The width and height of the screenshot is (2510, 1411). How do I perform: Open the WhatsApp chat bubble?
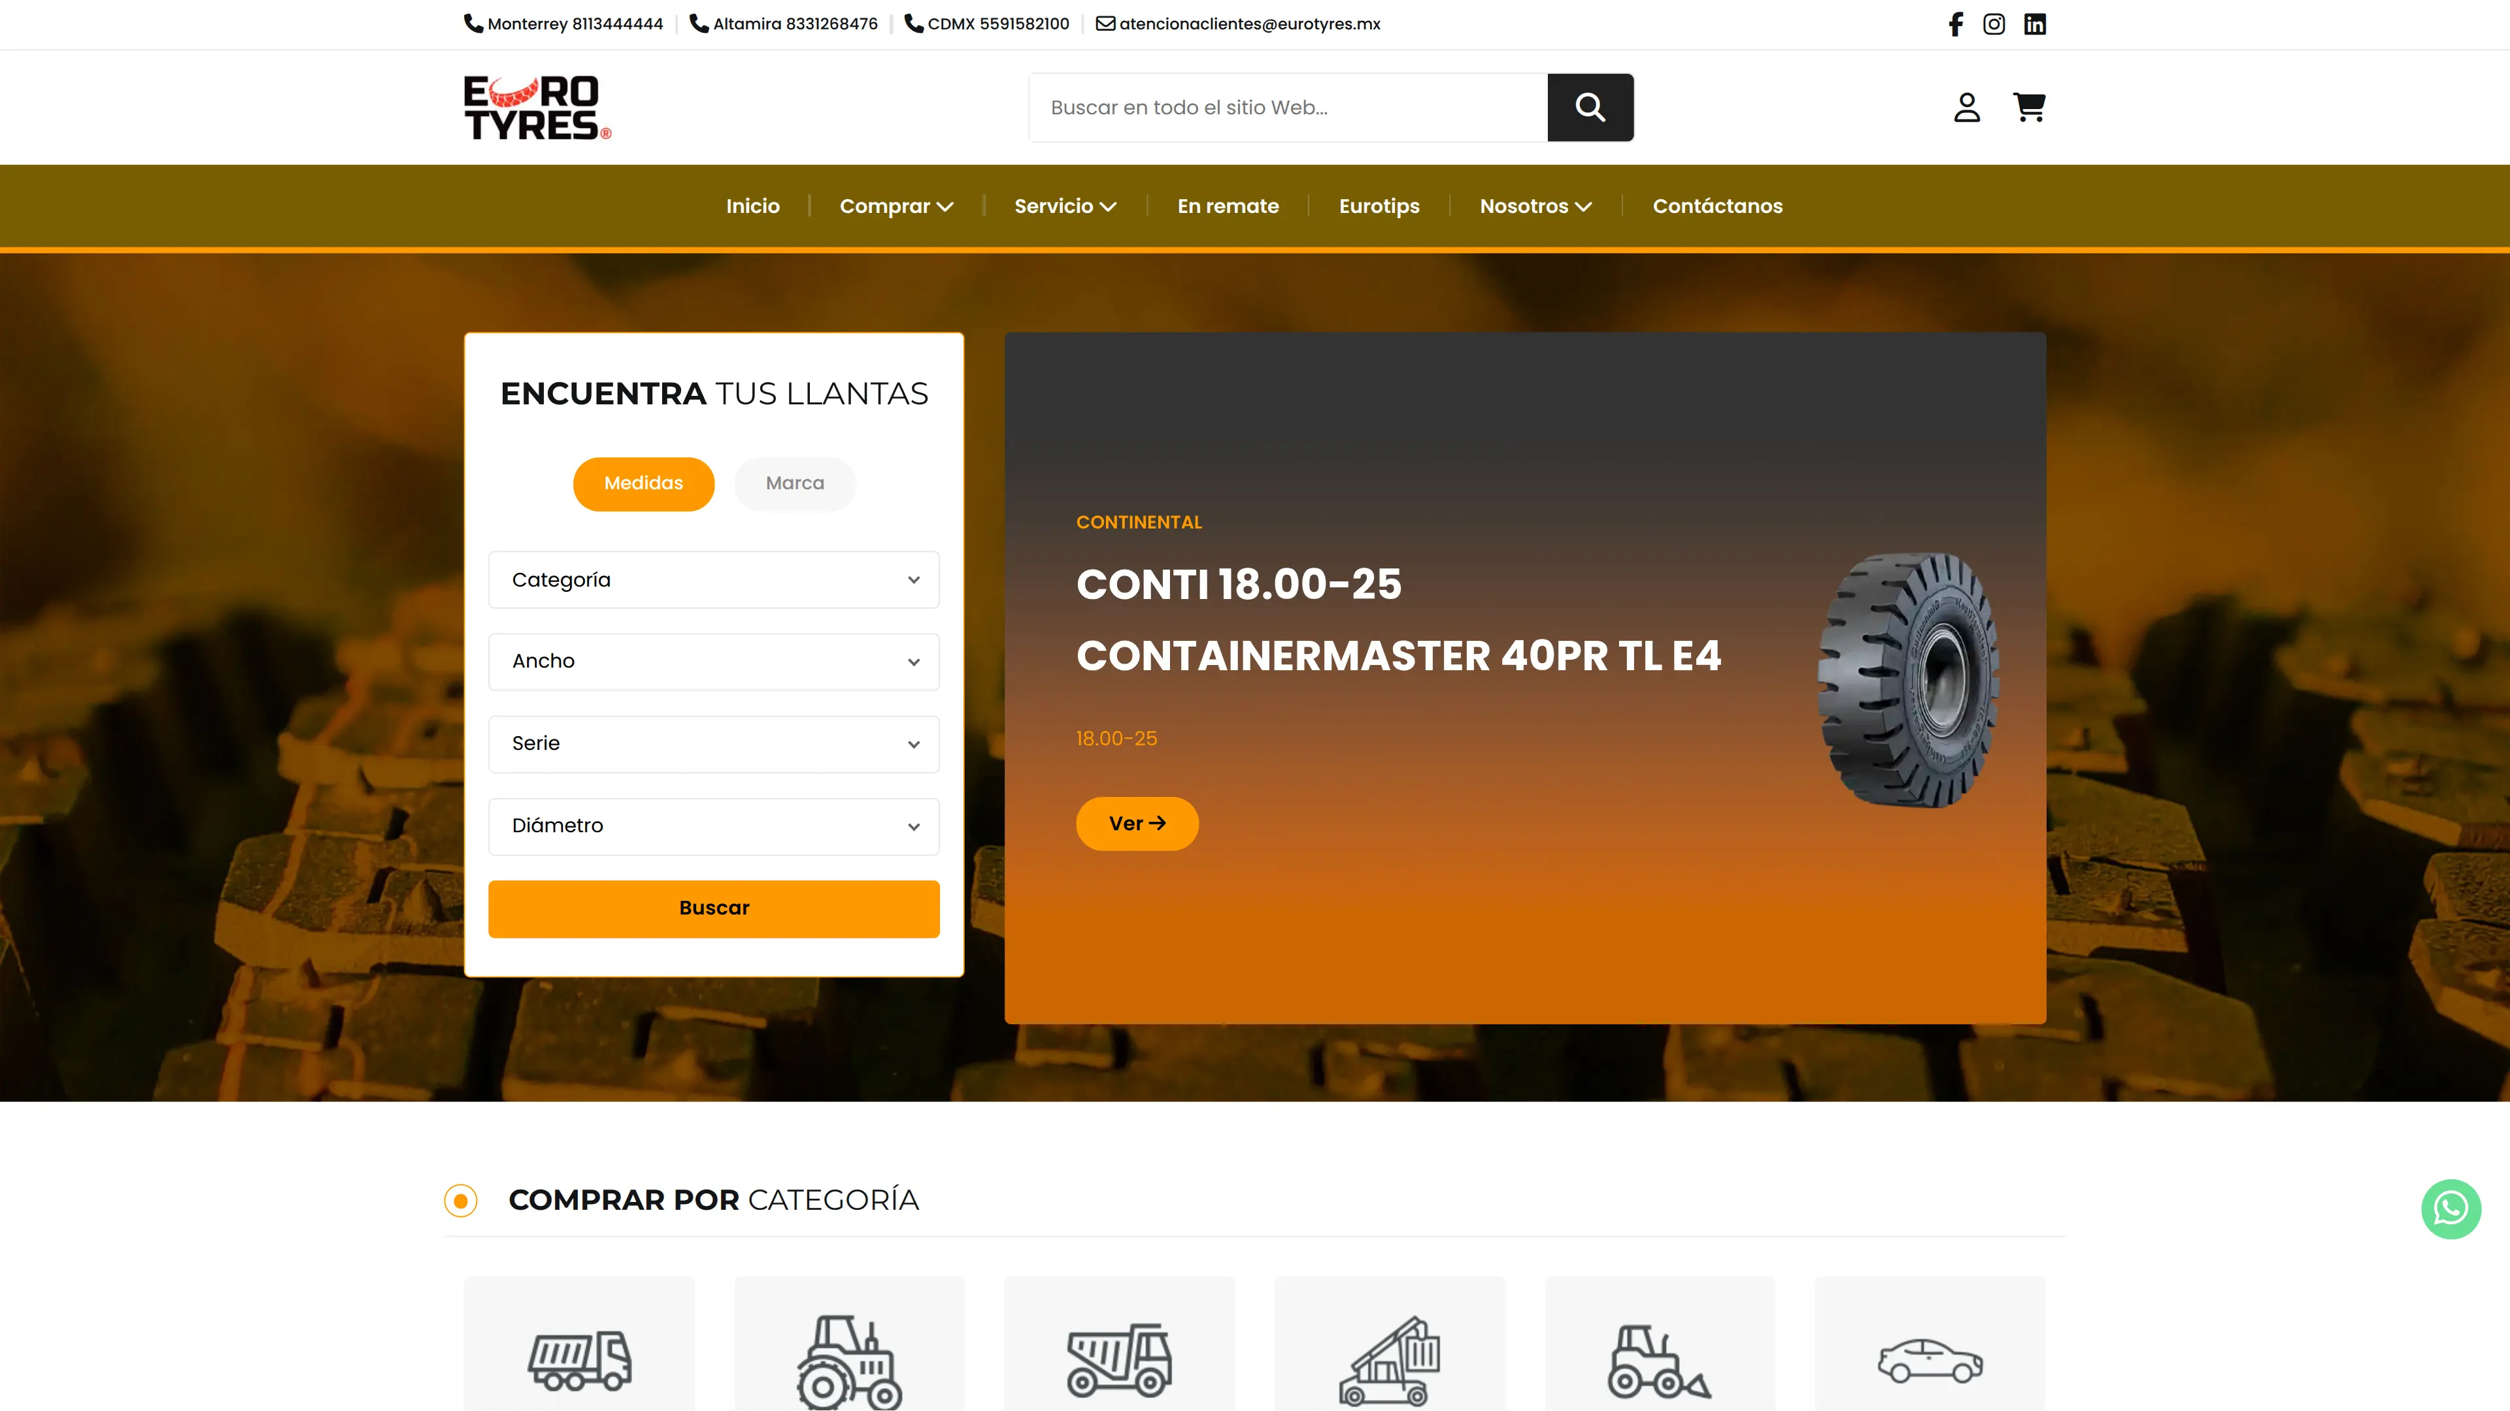click(x=2451, y=1209)
